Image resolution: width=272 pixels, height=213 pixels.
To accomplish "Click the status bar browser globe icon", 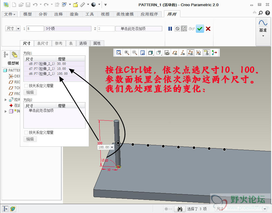I will pyautogui.click(x=13, y=209).
